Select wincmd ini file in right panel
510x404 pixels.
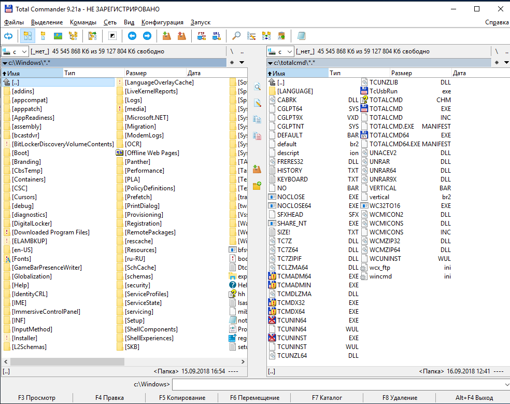[x=406, y=276]
